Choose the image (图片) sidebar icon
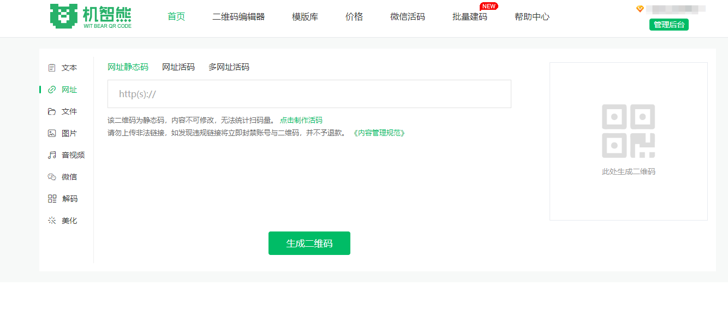The width and height of the screenshot is (728, 309). (52, 133)
